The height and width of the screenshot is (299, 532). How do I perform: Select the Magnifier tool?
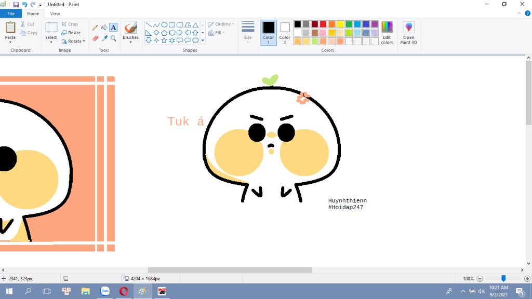[x=113, y=38]
